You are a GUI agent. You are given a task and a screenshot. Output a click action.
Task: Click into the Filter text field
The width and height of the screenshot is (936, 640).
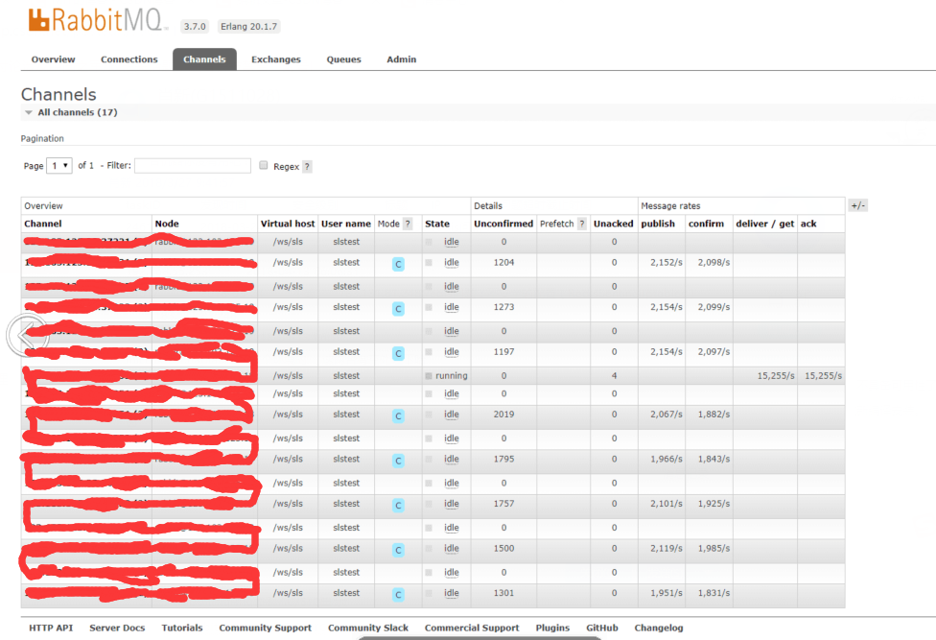[x=192, y=165]
